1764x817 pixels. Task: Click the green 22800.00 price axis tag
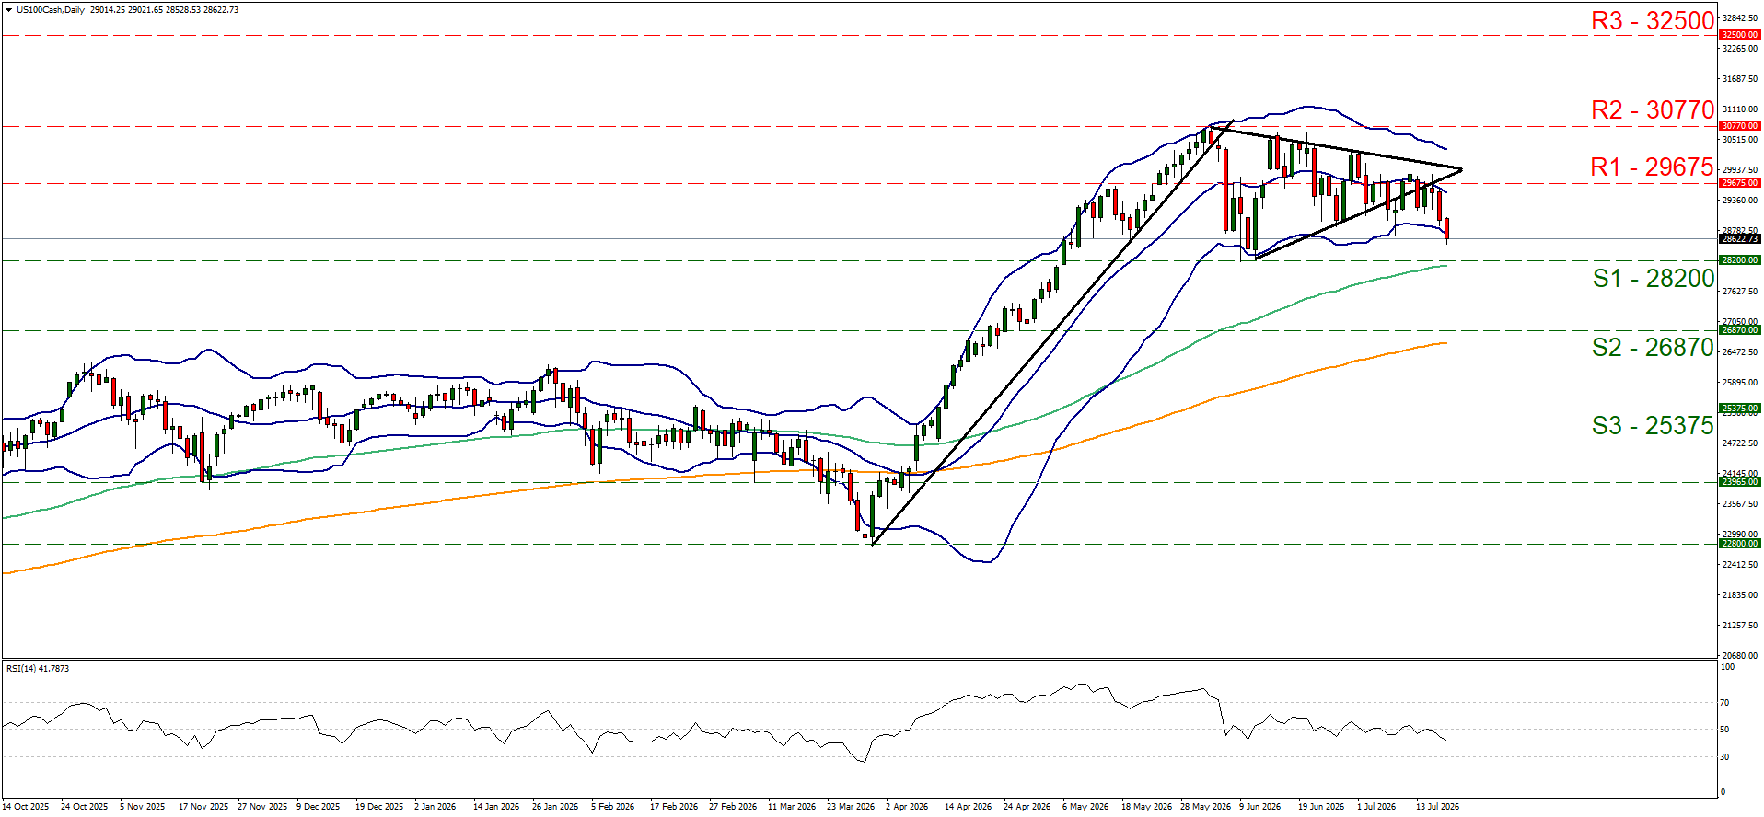1739,544
